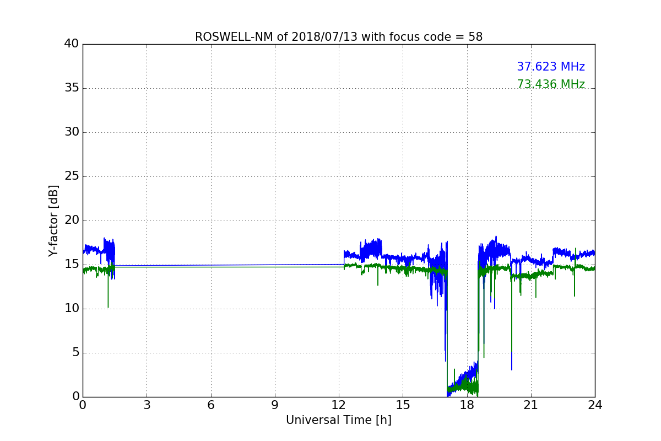
Task: Click the y-axis tick label 5
Action: tap(75, 353)
